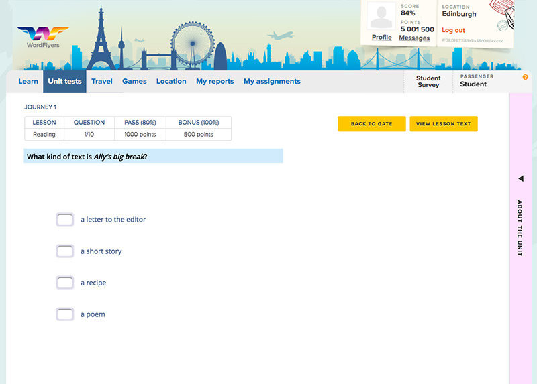Screen dimensions: 537x384
Task: Click the View Lesson Text button
Action: [x=444, y=124]
